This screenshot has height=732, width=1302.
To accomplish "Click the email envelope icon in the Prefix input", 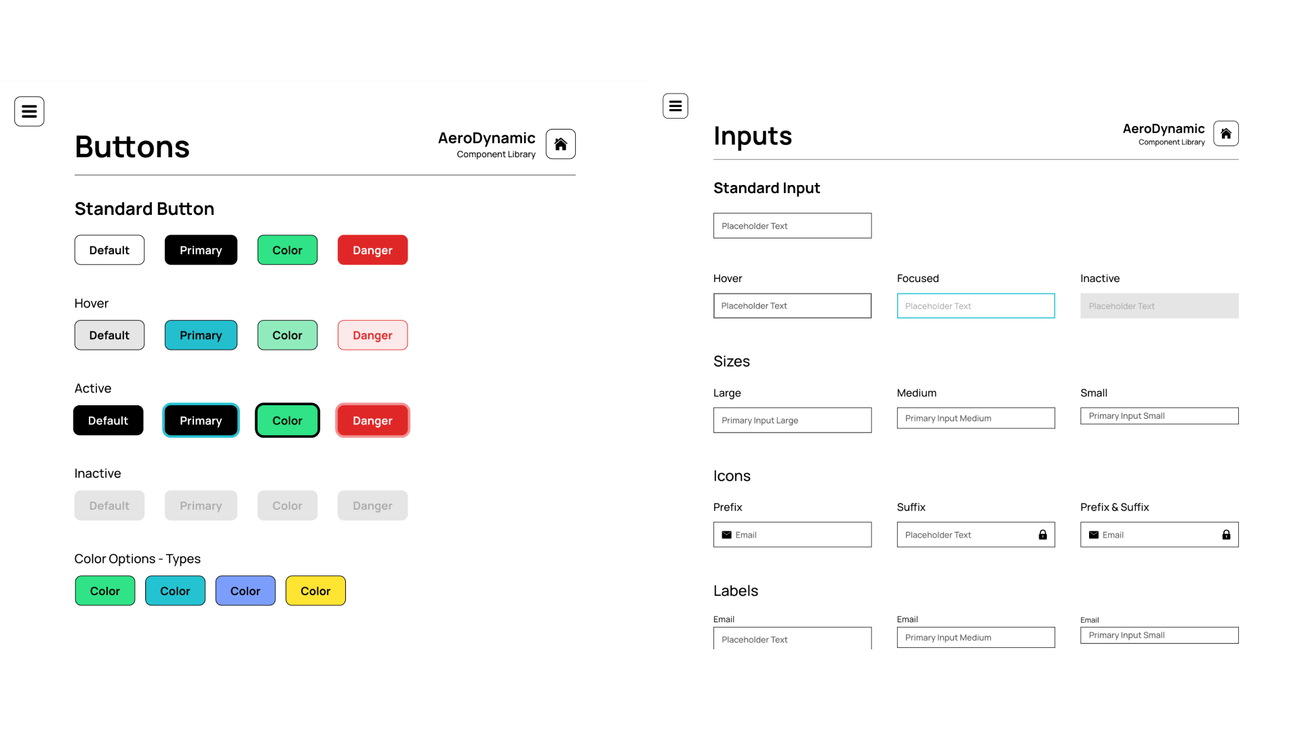I will [728, 535].
